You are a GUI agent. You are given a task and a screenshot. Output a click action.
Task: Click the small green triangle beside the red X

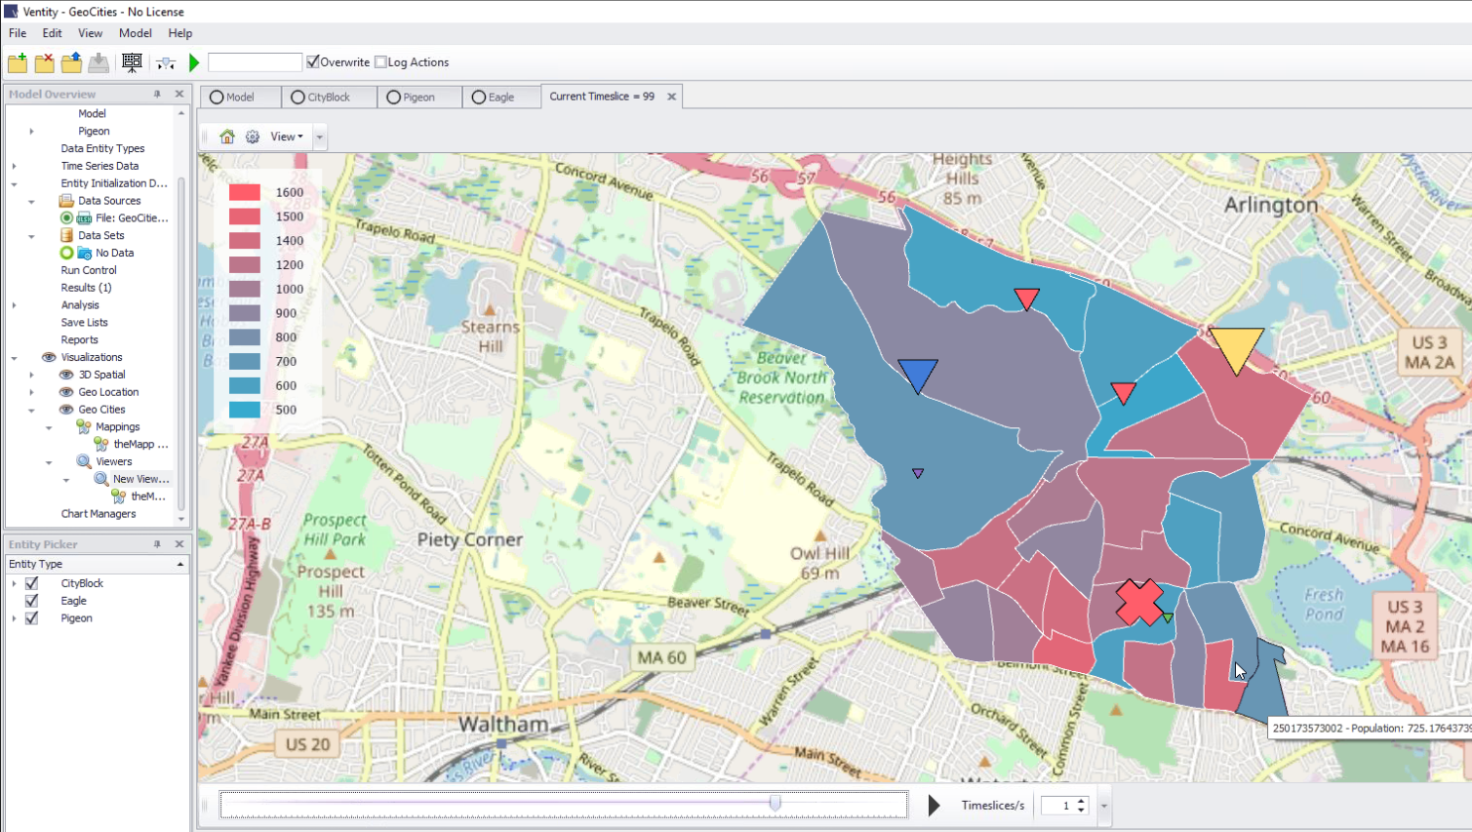[x=1168, y=617]
